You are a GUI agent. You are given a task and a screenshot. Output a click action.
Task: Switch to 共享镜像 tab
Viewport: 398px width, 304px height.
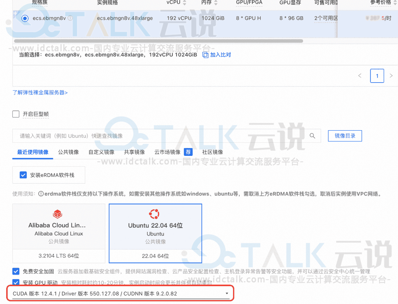(134, 152)
